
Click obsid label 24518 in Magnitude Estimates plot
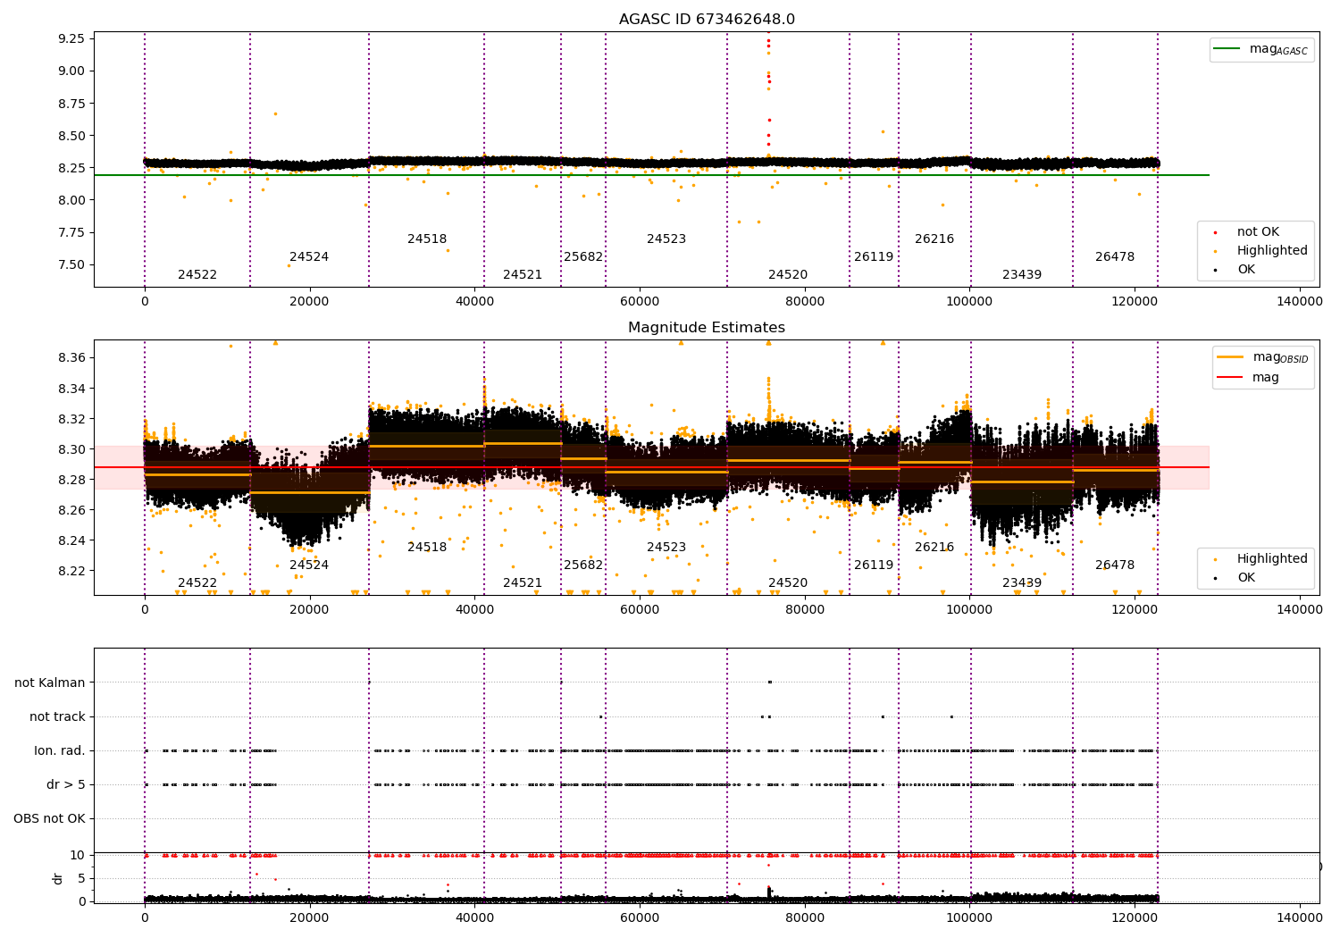(427, 548)
